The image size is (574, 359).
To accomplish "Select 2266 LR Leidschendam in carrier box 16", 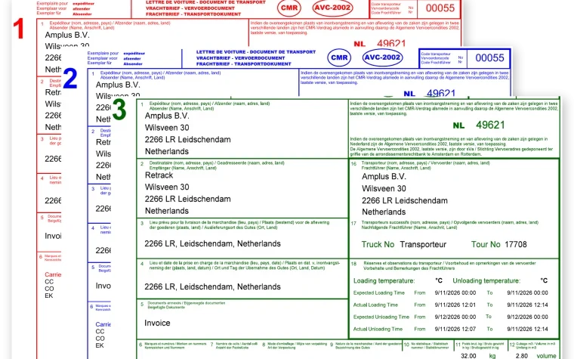I will click(405, 201).
